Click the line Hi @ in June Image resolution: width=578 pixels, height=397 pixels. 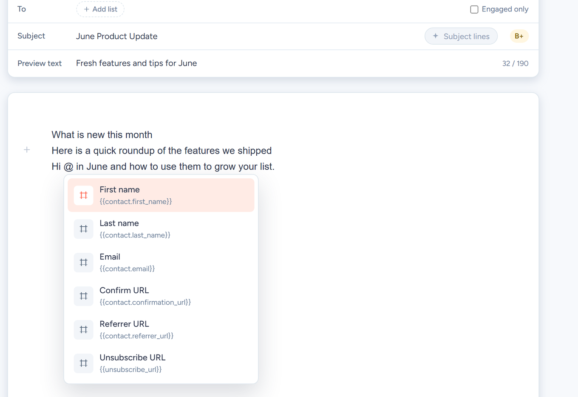[163, 166]
